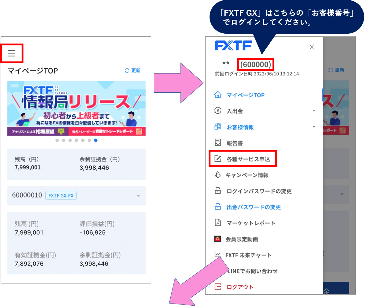Viewport: 366px width, 306px height.
Task: Click the FXTF logo in the side menu
Action: (233, 45)
